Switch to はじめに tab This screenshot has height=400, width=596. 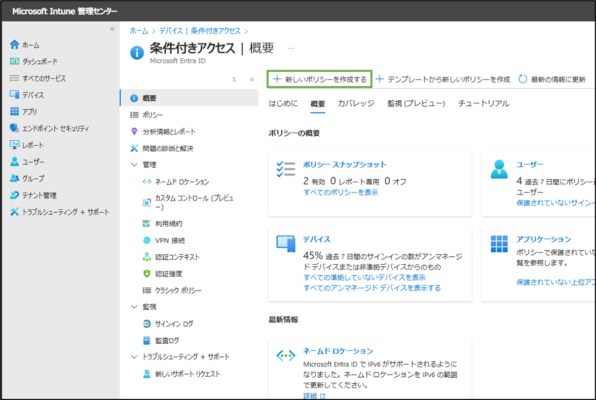pos(284,103)
